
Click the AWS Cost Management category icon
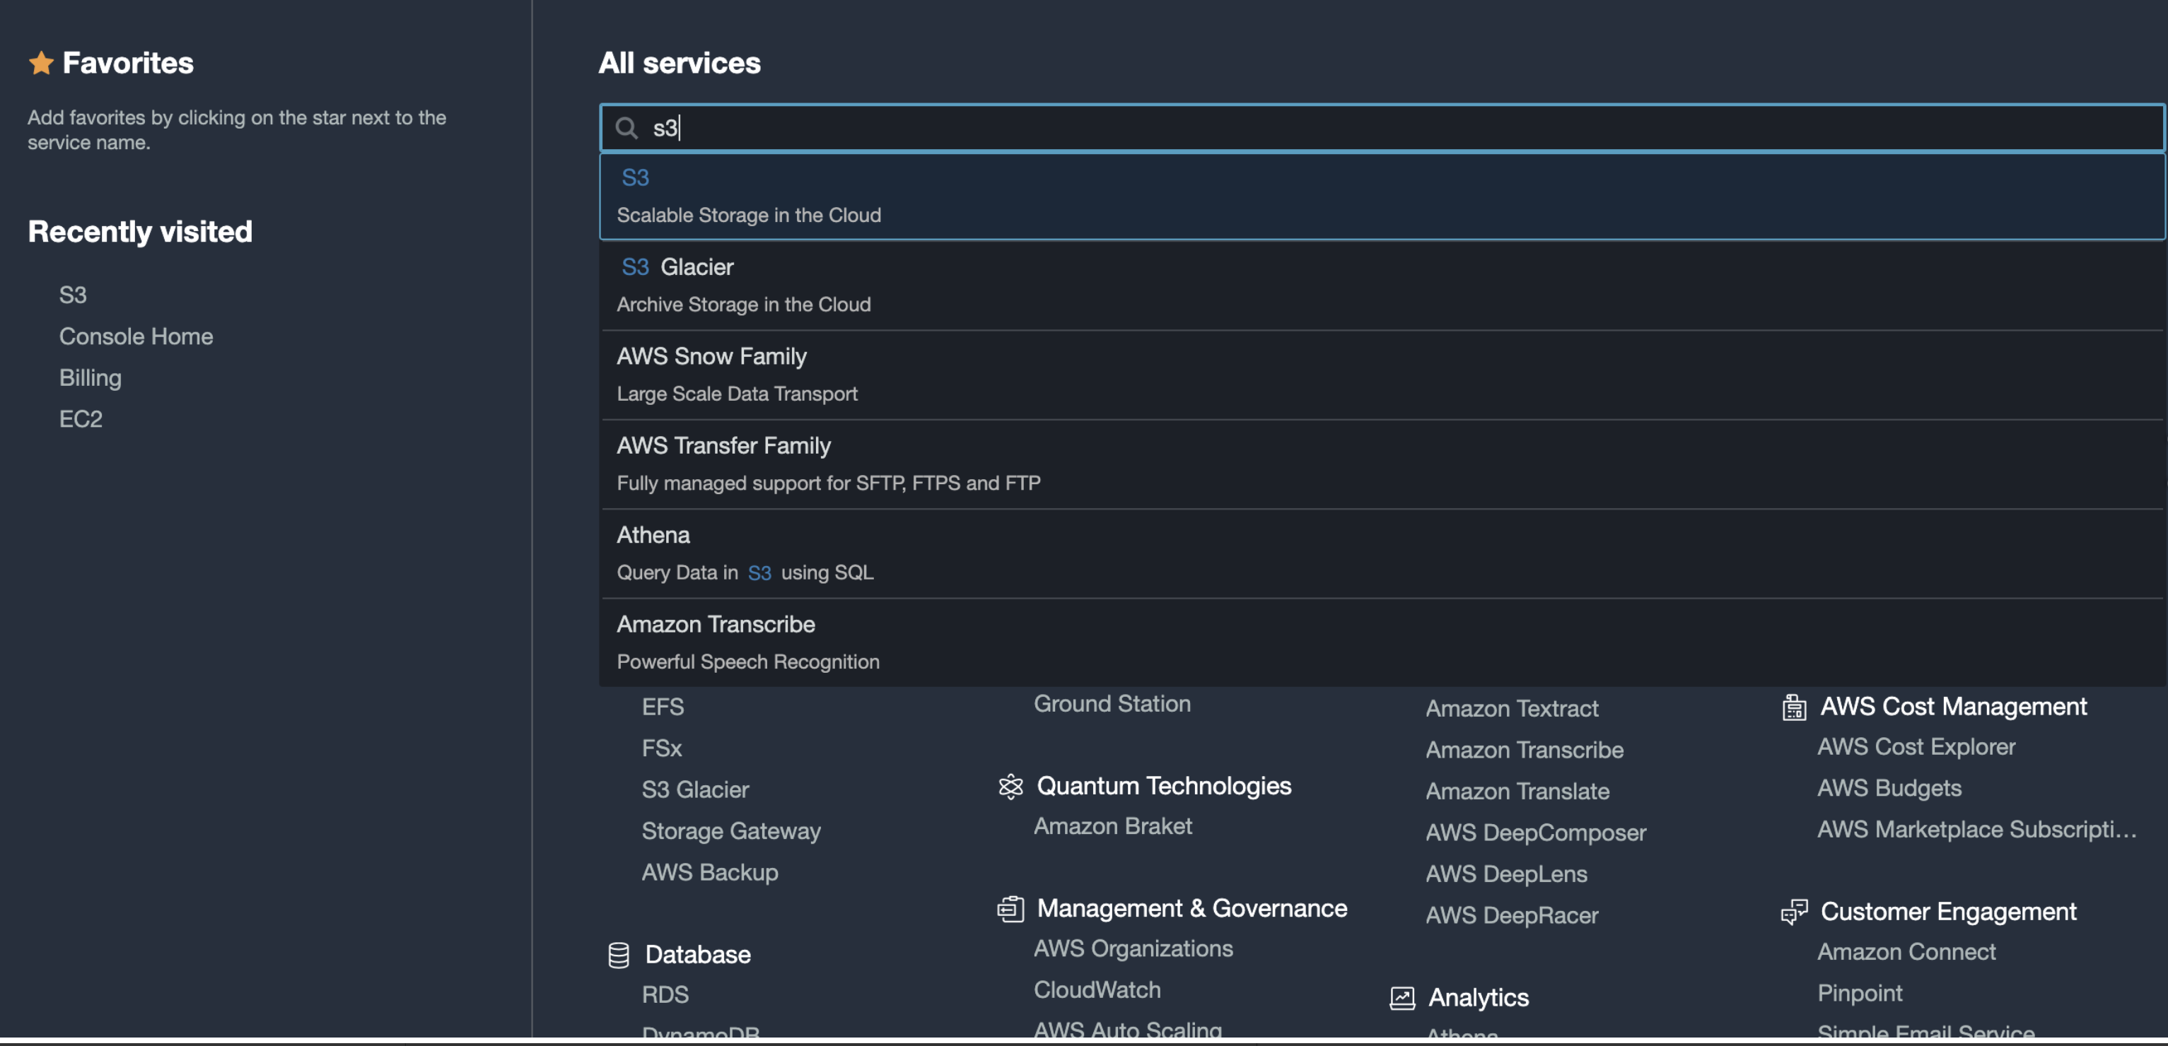point(1795,707)
